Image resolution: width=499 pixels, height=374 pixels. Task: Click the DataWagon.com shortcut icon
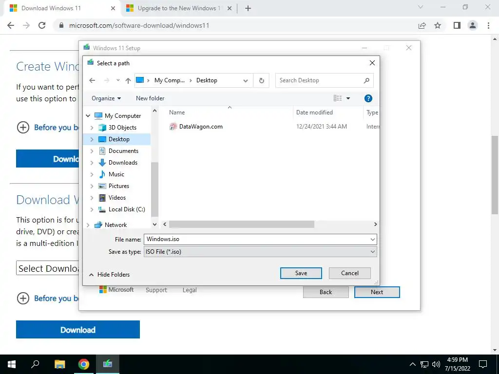[173, 127]
